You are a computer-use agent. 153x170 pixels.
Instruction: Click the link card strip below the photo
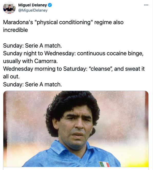pos(76,168)
